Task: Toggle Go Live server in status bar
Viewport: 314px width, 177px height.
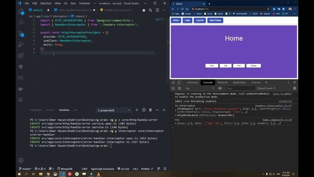Action: pos(123,169)
